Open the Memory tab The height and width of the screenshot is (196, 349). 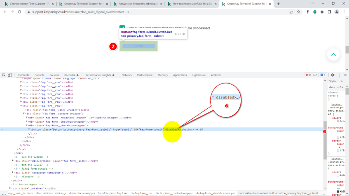pos(163,75)
